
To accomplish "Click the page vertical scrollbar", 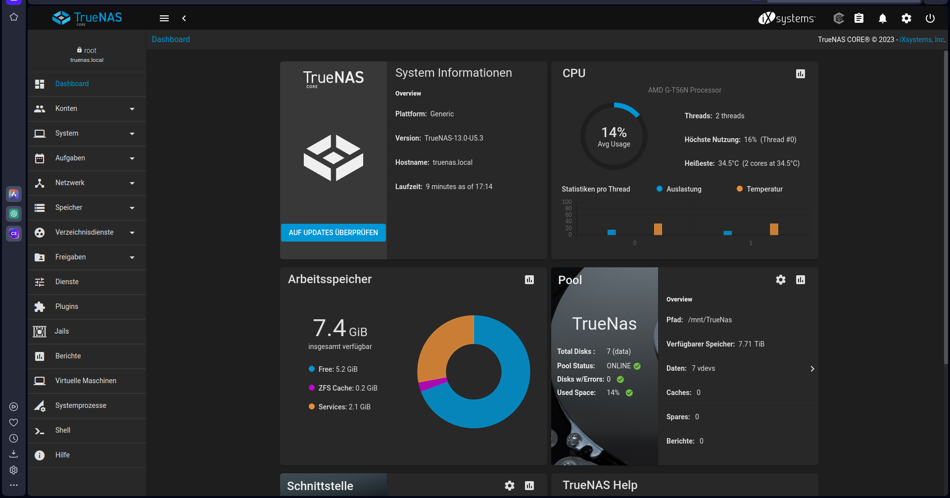I will pyautogui.click(x=946, y=208).
